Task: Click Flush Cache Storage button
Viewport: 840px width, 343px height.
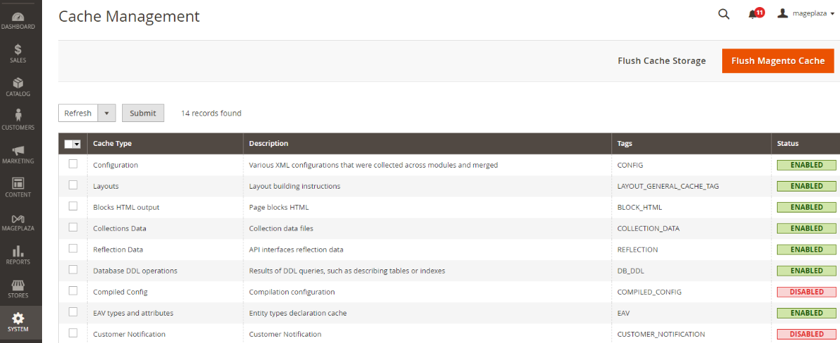Action: tap(662, 60)
